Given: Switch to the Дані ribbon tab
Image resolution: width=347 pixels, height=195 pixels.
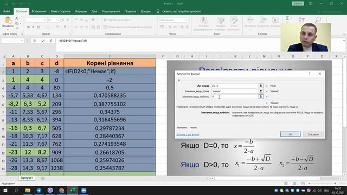Looking at the screenshot, I should pos(94,11).
